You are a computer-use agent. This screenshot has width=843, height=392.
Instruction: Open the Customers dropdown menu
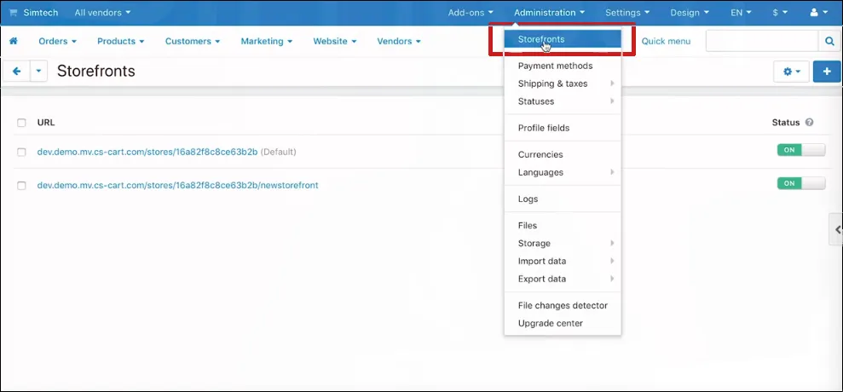point(193,41)
